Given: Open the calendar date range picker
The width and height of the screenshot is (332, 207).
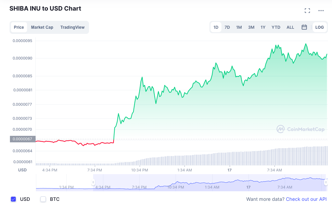Looking at the screenshot, I should coord(304,27).
